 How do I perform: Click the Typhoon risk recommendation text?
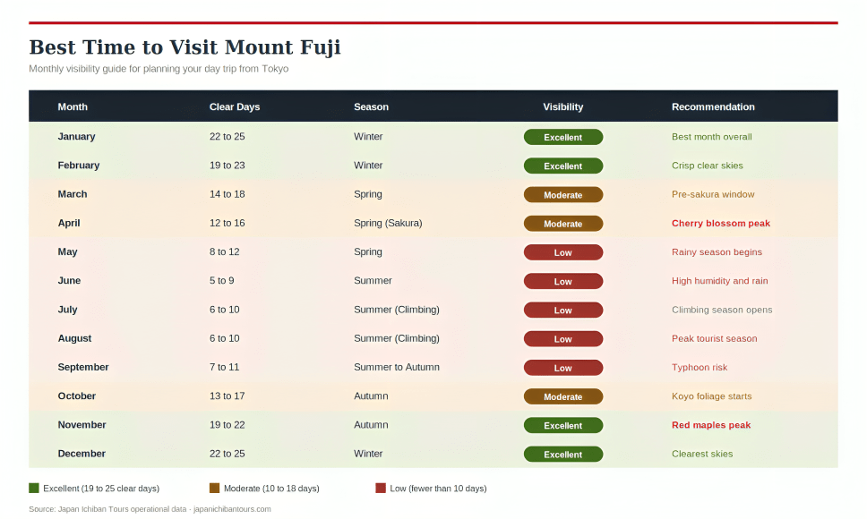click(700, 368)
